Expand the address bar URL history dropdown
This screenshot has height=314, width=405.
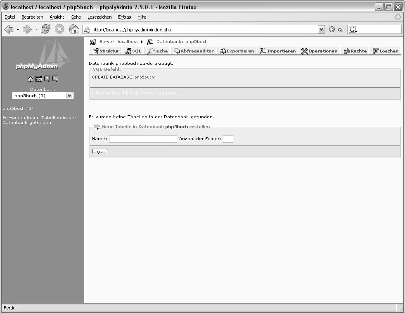tap(321, 30)
